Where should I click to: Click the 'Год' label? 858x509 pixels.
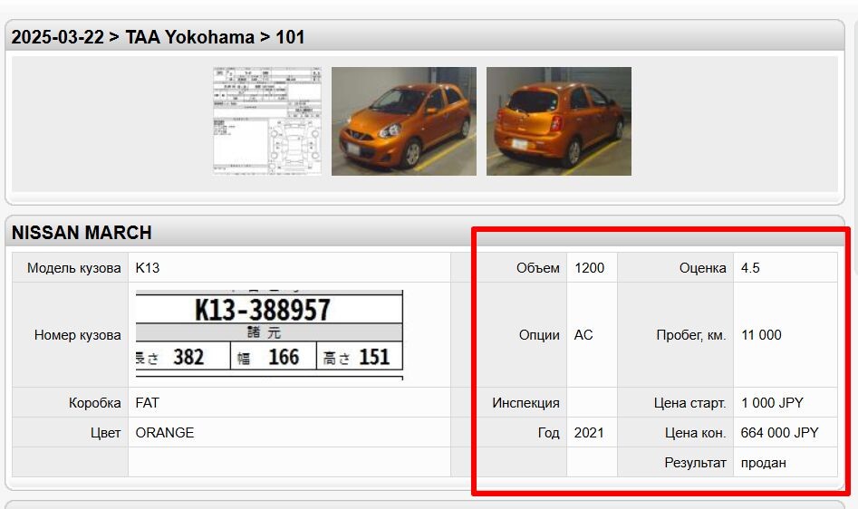pos(549,433)
